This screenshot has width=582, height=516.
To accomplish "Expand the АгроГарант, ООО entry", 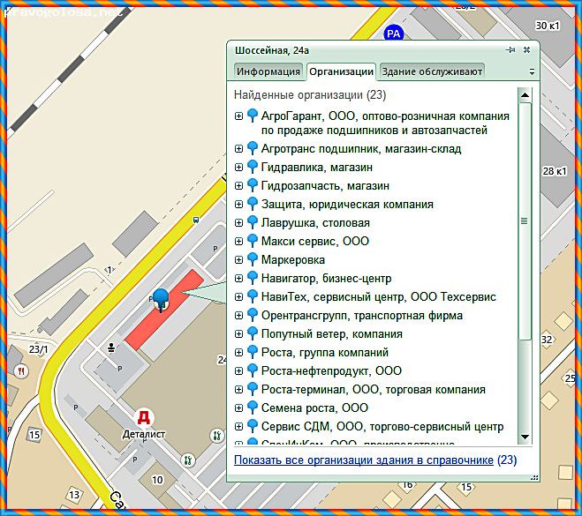I will [x=238, y=116].
